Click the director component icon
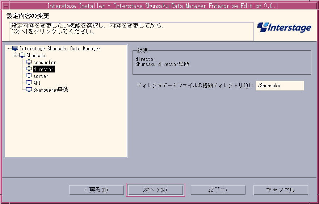 [29, 69]
